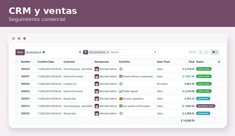Click clock activity icon for S00002
Viewport: 235px width, 136px height.
pyautogui.click(x=121, y=113)
